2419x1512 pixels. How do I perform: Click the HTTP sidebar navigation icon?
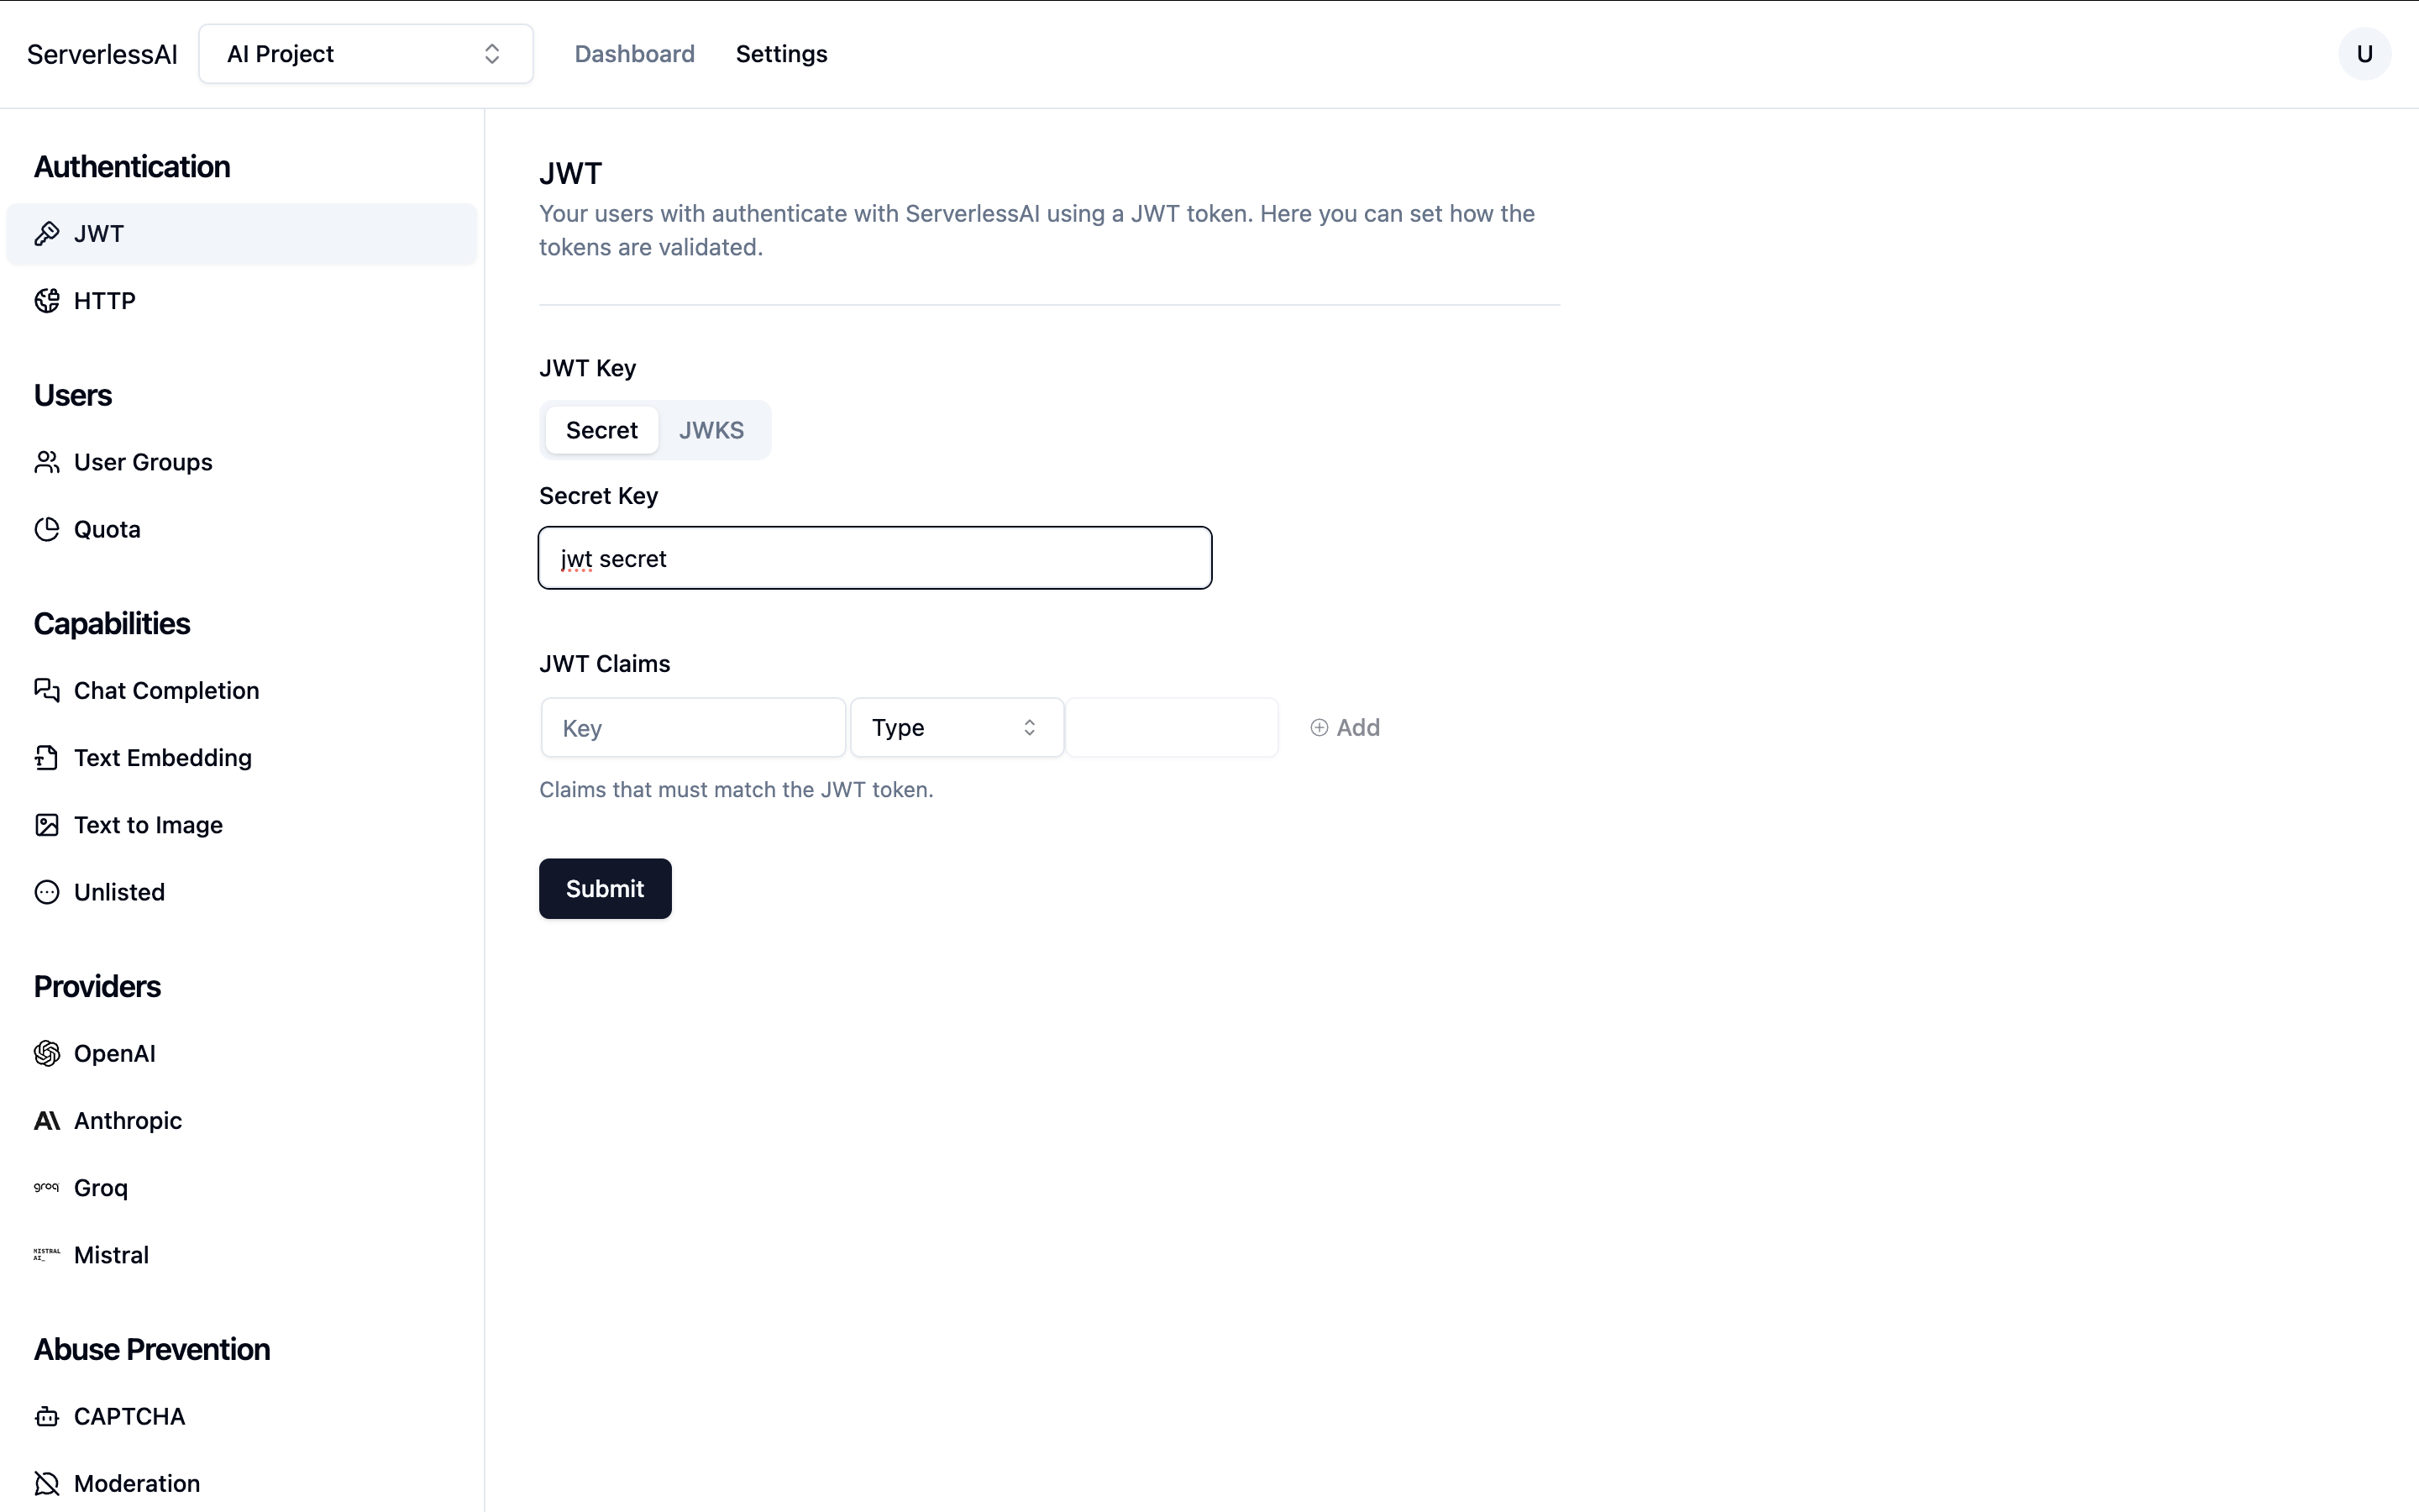point(49,300)
